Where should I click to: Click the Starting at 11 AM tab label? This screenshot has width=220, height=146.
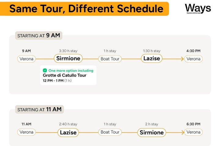tap(39, 109)
